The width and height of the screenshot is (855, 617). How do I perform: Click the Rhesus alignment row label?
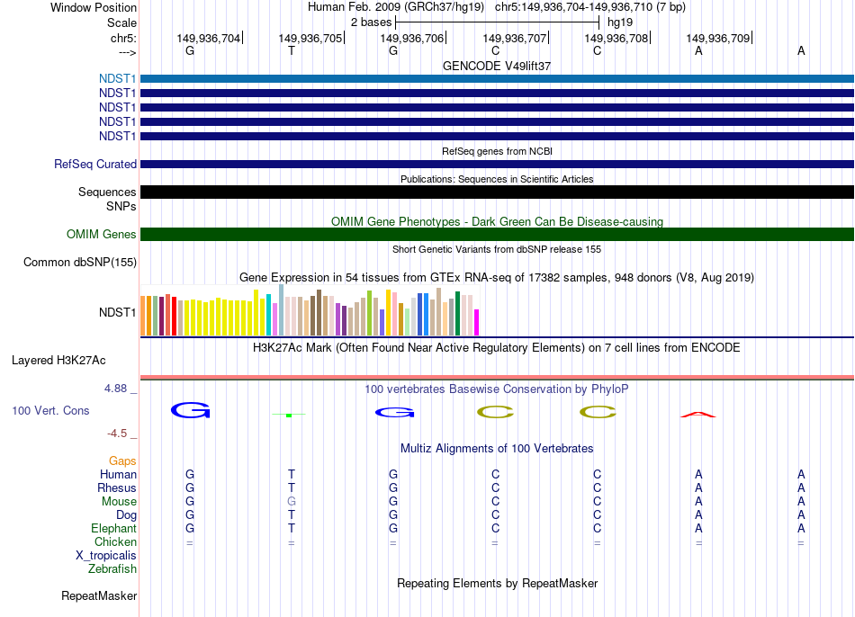pyautogui.click(x=117, y=488)
